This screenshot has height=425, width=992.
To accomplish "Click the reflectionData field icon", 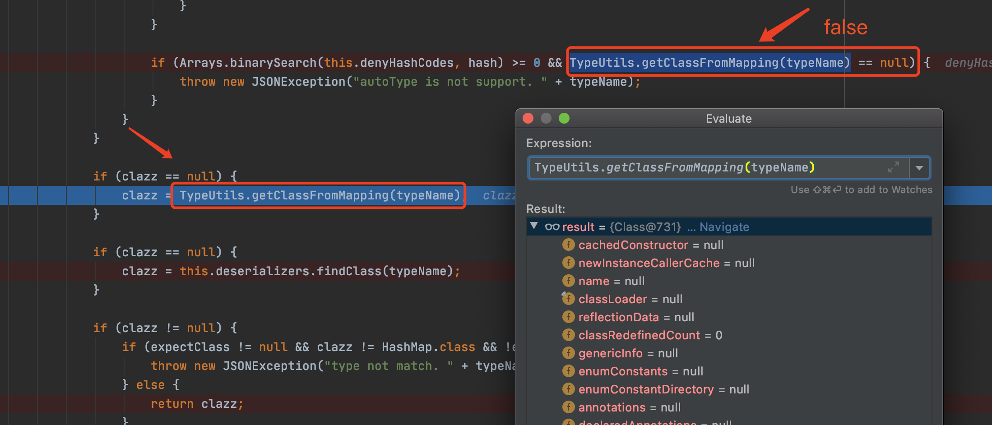I will pyautogui.click(x=568, y=317).
